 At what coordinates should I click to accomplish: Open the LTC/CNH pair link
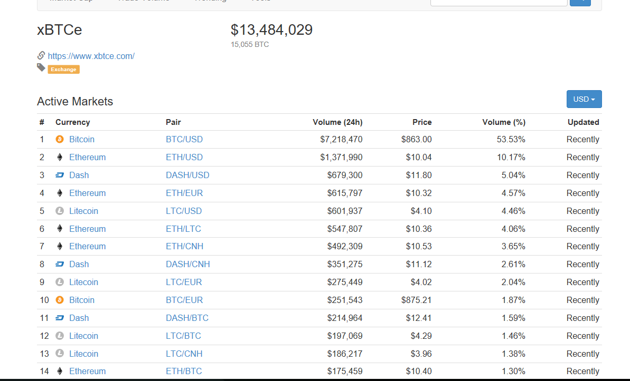coord(184,354)
